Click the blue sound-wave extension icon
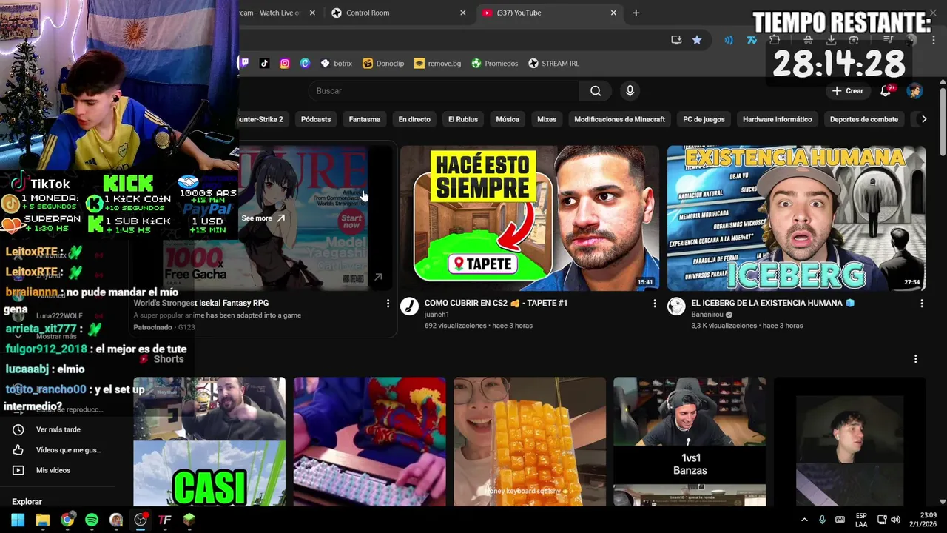This screenshot has height=533, width=947. (x=729, y=40)
